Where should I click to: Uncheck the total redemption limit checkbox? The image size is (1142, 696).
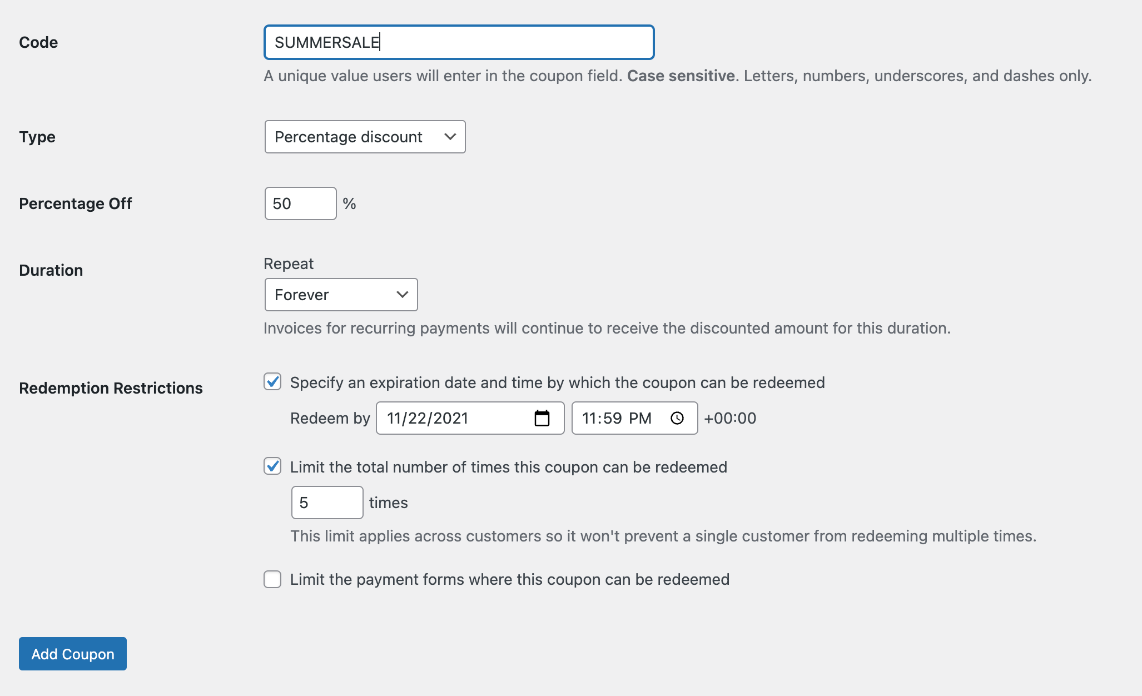272,466
